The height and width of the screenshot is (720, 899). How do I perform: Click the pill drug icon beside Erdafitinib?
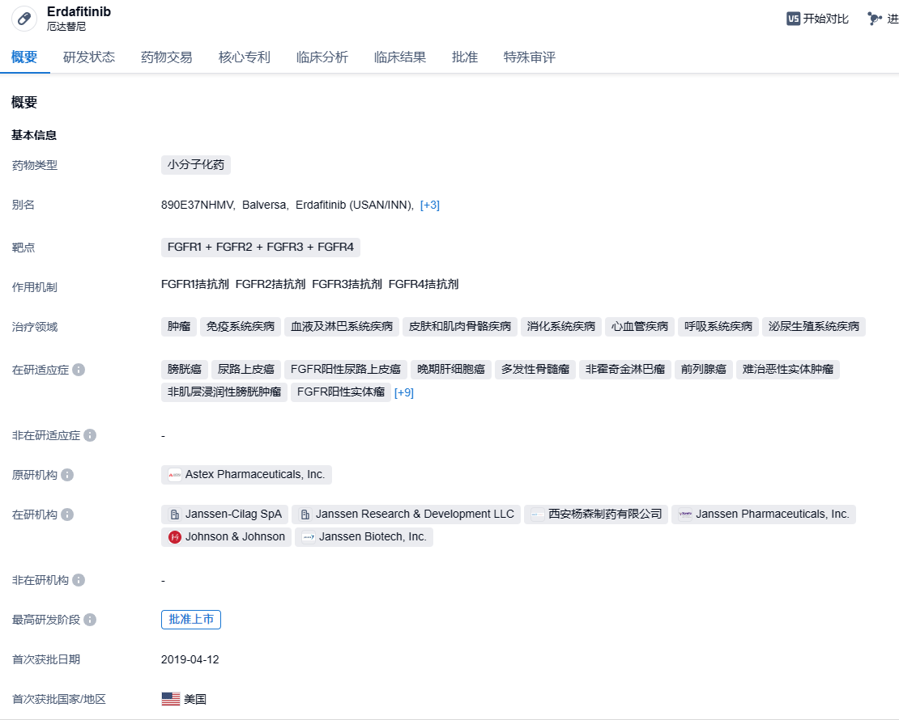pyautogui.click(x=24, y=19)
